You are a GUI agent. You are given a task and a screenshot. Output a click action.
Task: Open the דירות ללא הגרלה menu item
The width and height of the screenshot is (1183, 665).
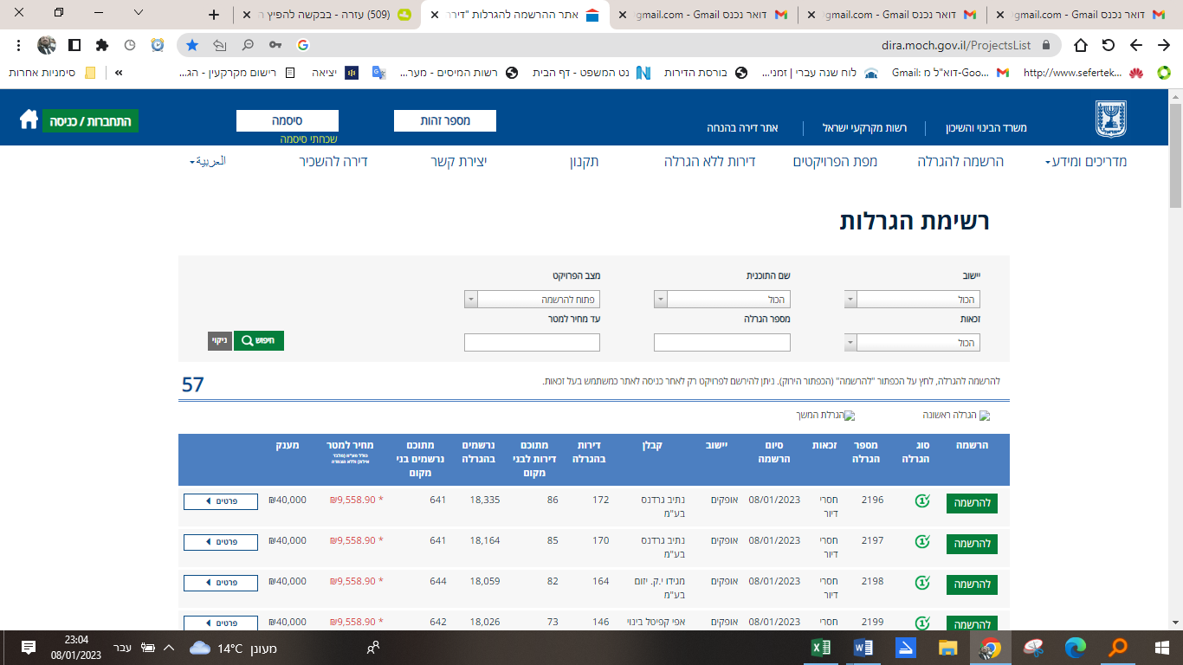[x=710, y=161]
